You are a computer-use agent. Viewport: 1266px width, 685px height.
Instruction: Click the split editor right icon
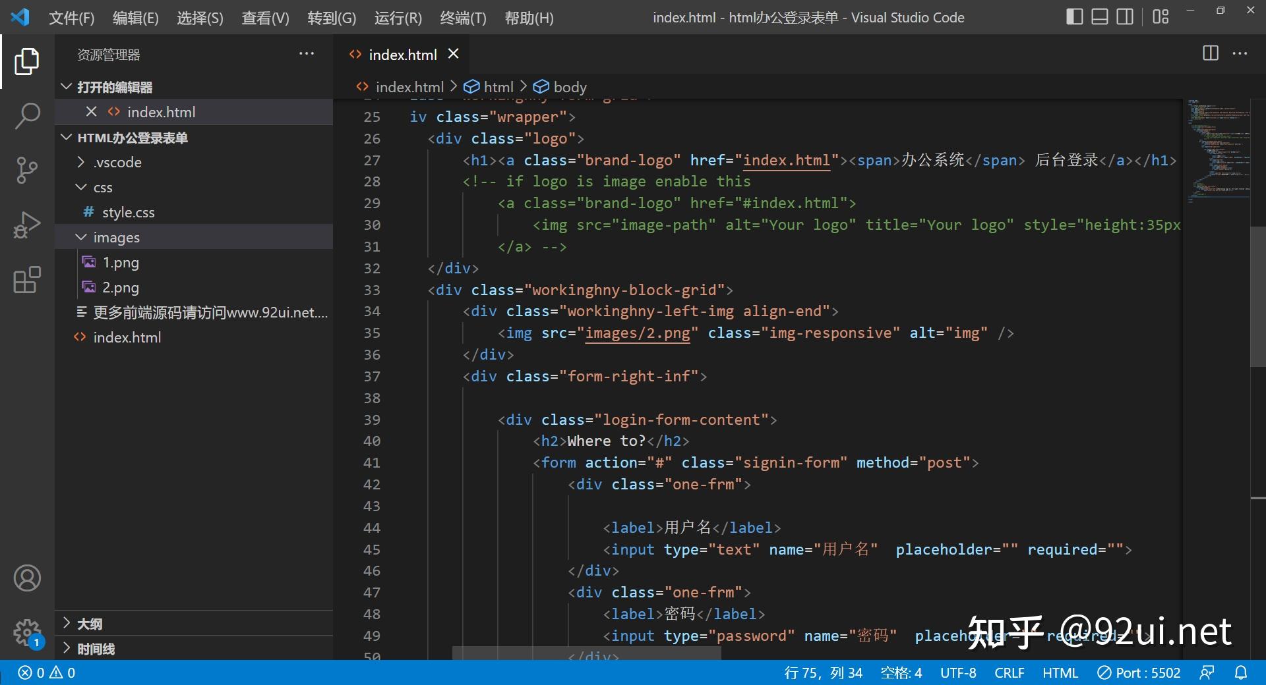[x=1211, y=54]
